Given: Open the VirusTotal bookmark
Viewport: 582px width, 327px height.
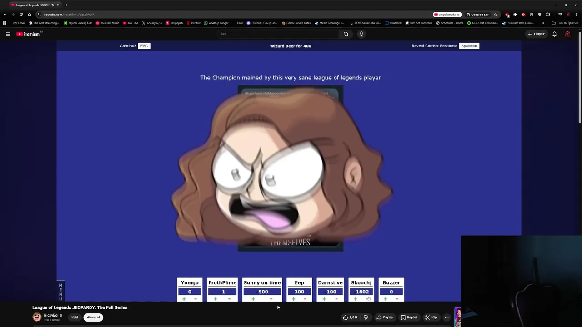Looking at the screenshot, I should (x=393, y=23).
